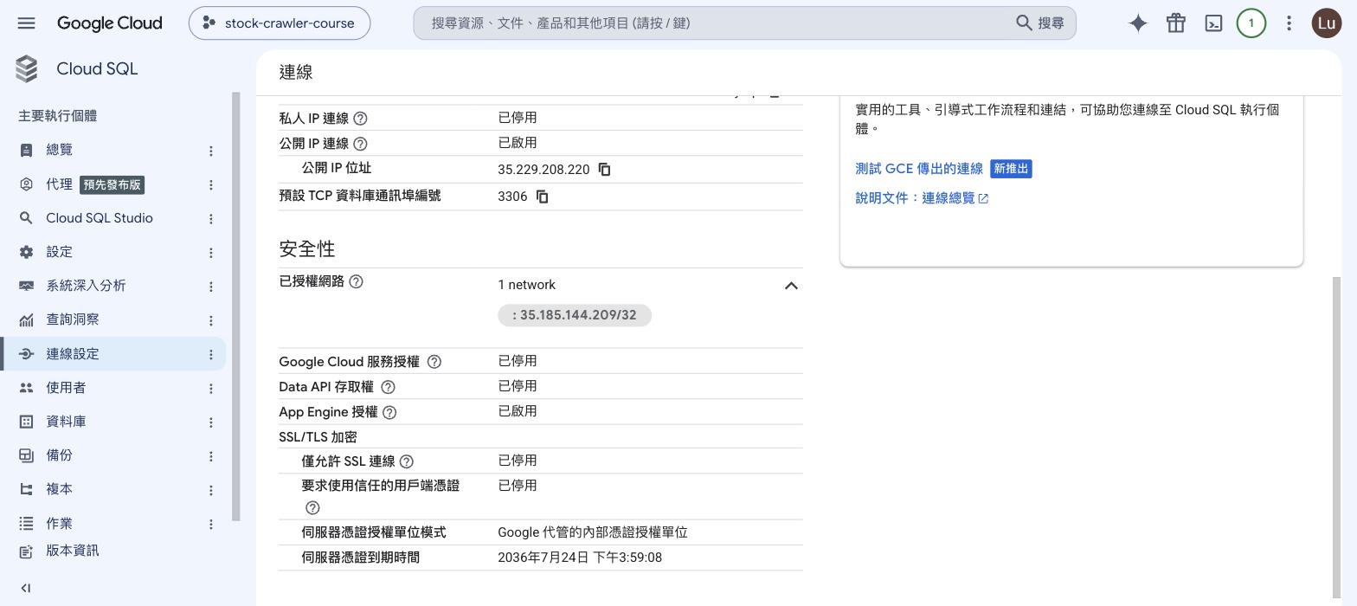Collapse the 已授權網路 1 network section

click(790, 286)
